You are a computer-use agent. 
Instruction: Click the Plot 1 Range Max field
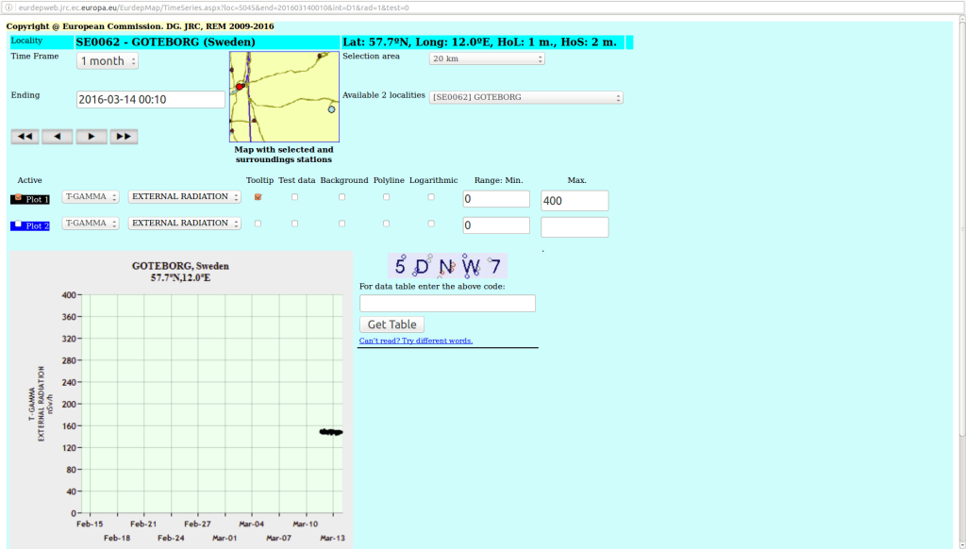[574, 201]
